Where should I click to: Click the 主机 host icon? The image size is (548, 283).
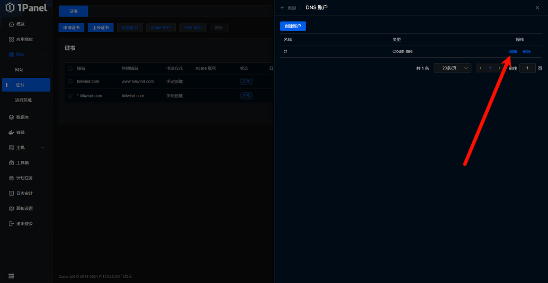[x=11, y=148]
